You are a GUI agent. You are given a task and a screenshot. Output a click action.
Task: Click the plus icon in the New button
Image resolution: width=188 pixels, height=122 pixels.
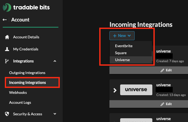click(x=115, y=36)
